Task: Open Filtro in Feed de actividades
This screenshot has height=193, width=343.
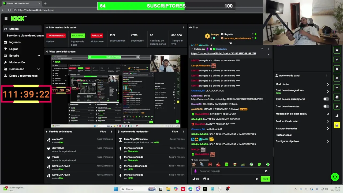Action: tap(103, 132)
